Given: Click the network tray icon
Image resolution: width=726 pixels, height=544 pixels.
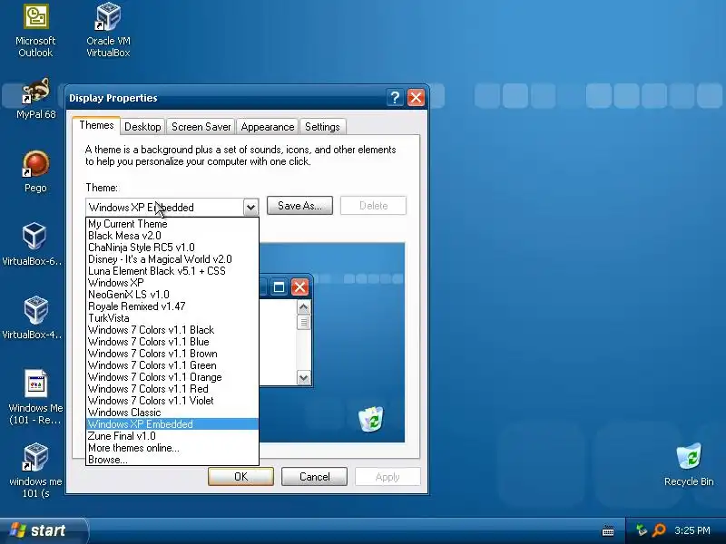Looking at the screenshot, I should click(642, 530).
